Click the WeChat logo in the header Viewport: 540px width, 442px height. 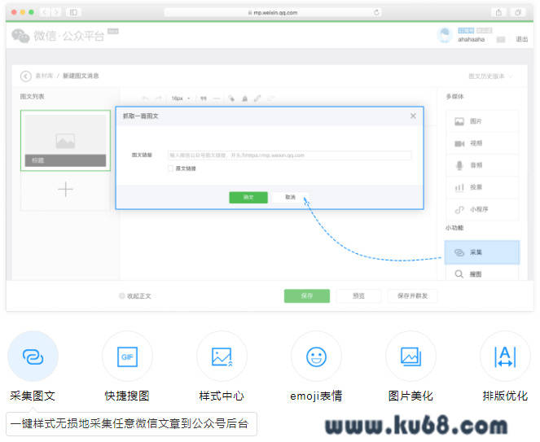20,36
